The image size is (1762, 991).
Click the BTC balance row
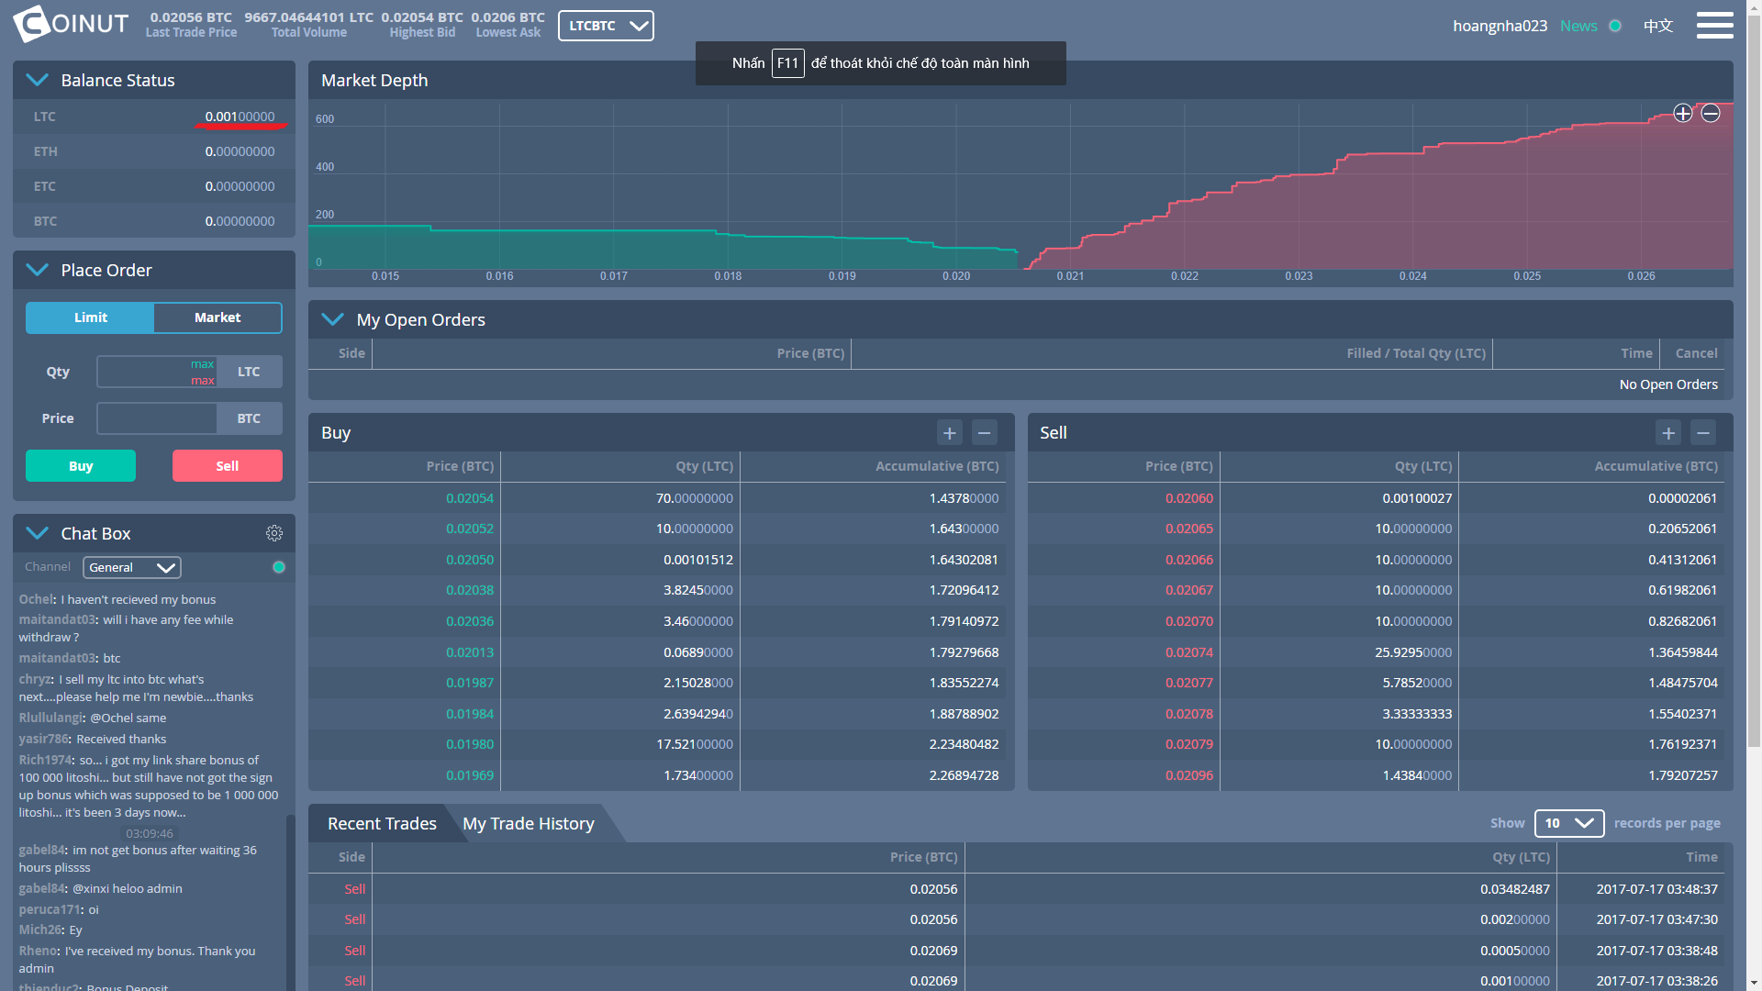(154, 221)
